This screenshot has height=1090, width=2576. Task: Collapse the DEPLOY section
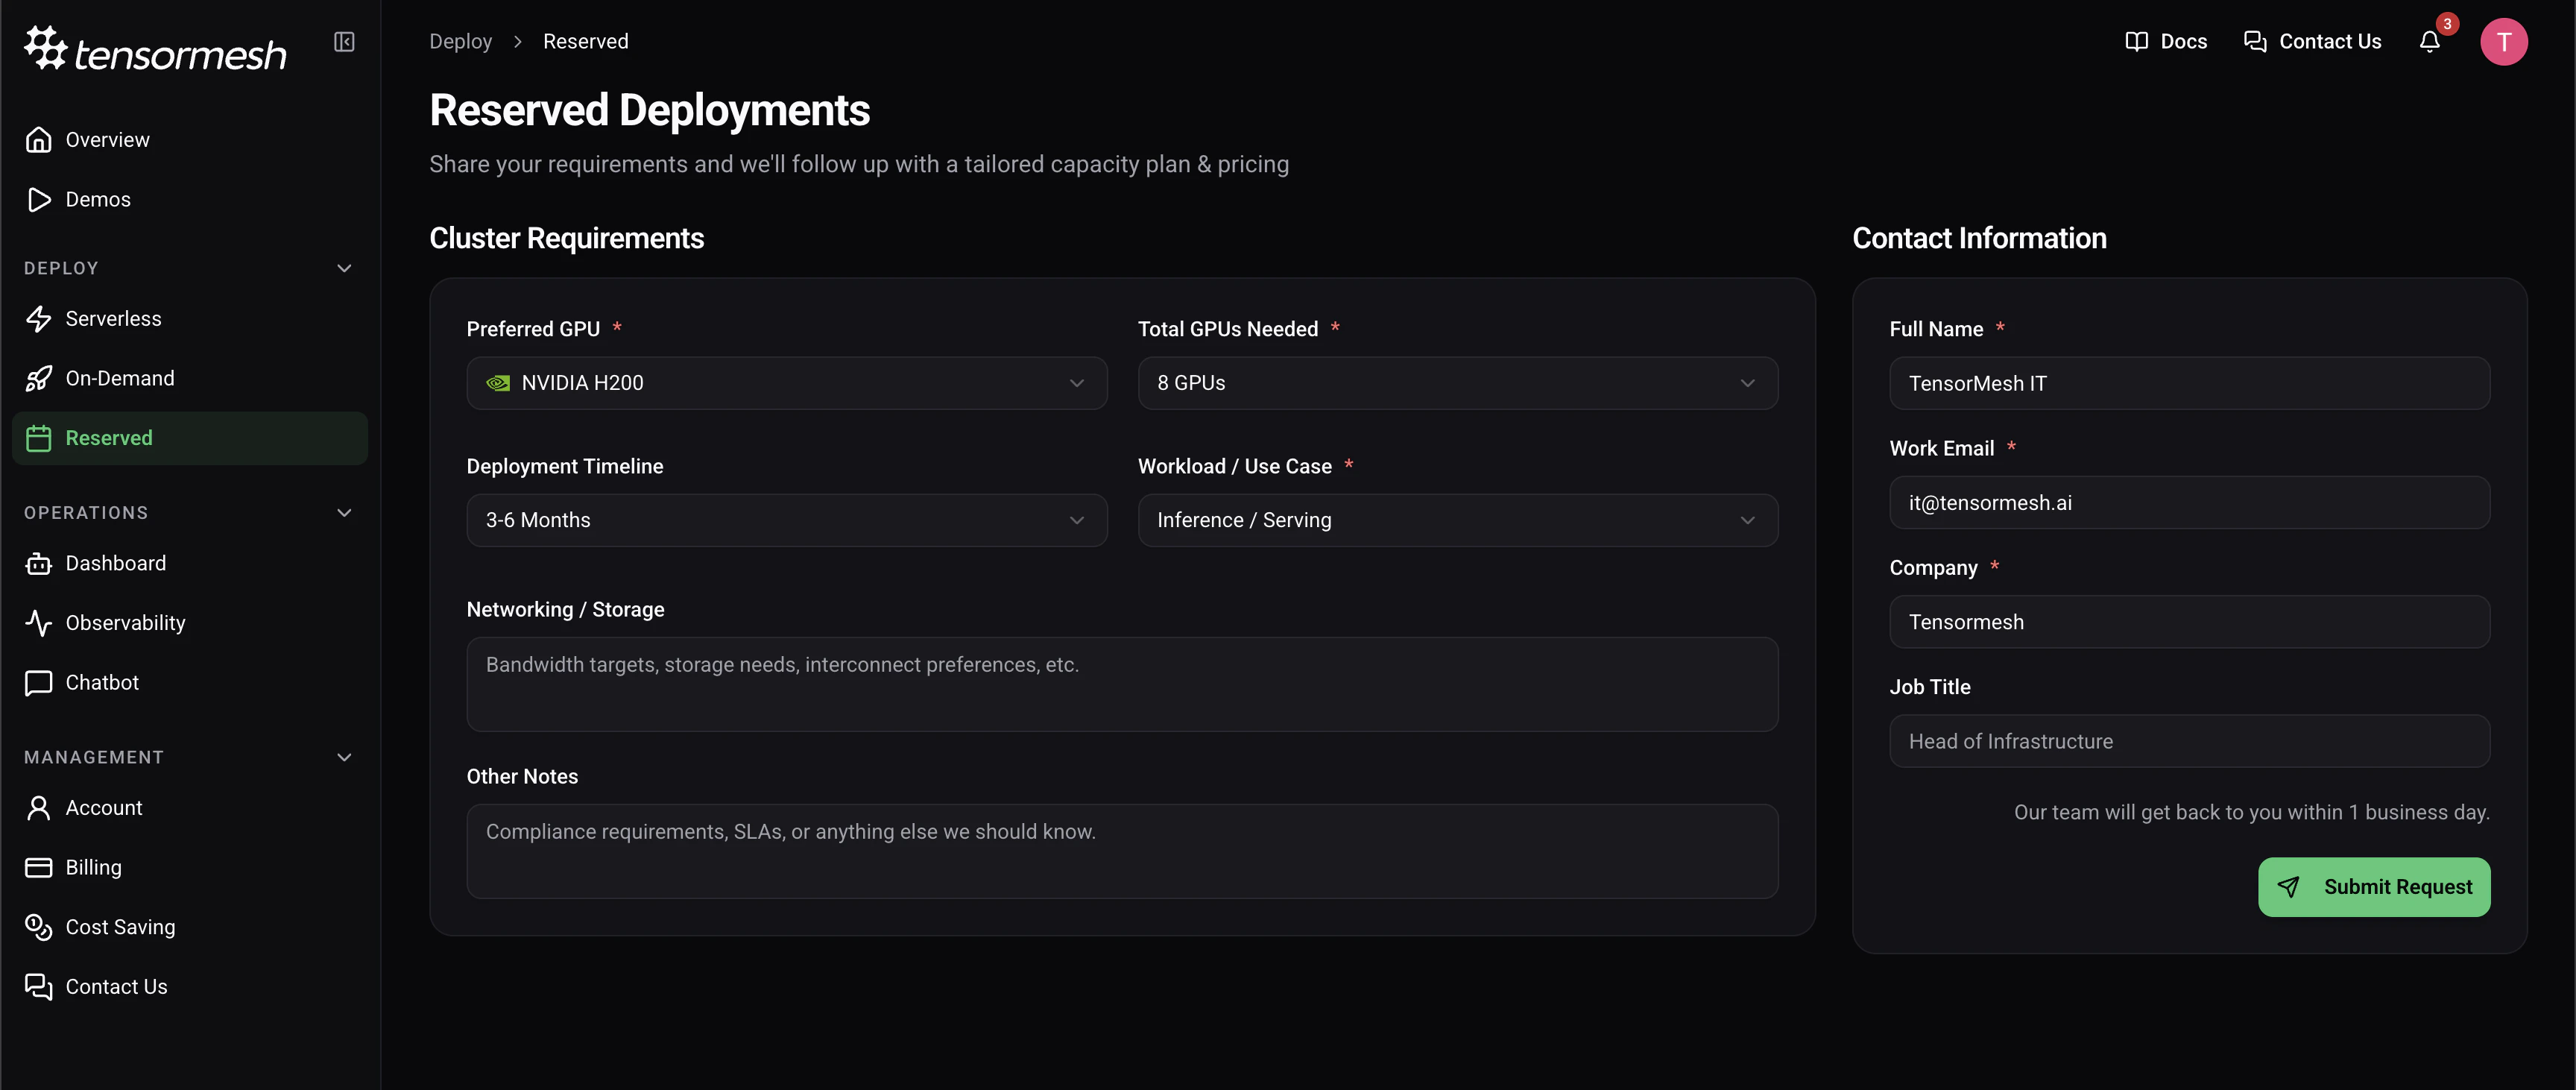[344, 268]
